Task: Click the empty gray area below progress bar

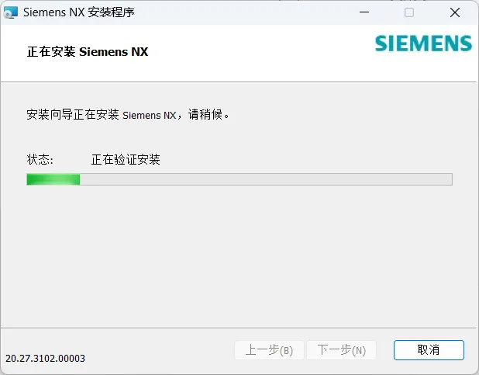Action: click(238, 255)
